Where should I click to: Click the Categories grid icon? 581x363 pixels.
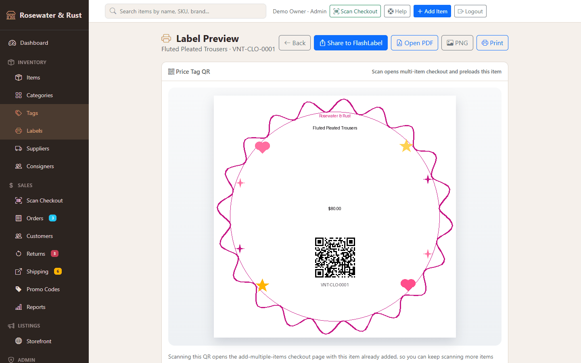[x=19, y=95]
